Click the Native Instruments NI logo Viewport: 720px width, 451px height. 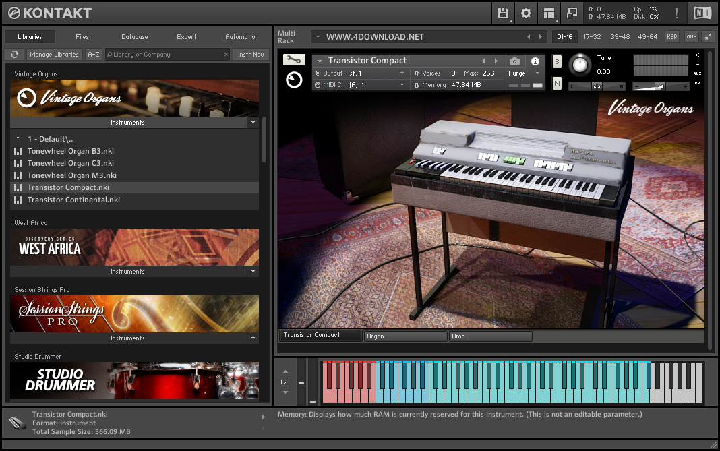[x=702, y=13]
